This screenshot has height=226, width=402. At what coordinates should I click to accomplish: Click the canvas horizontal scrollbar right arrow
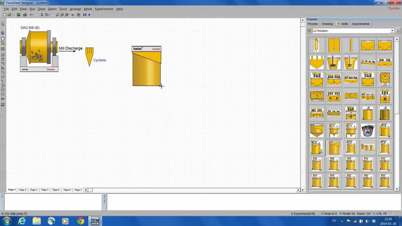tap(298, 190)
